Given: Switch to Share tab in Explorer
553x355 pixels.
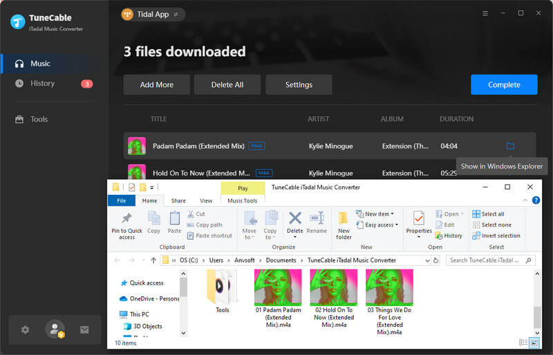Looking at the screenshot, I should click(x=178, y=200).
